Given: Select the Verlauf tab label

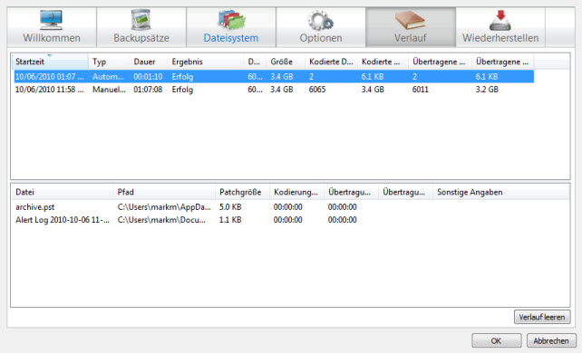Looking at the screenshot, I should click(x=410, y=38).
